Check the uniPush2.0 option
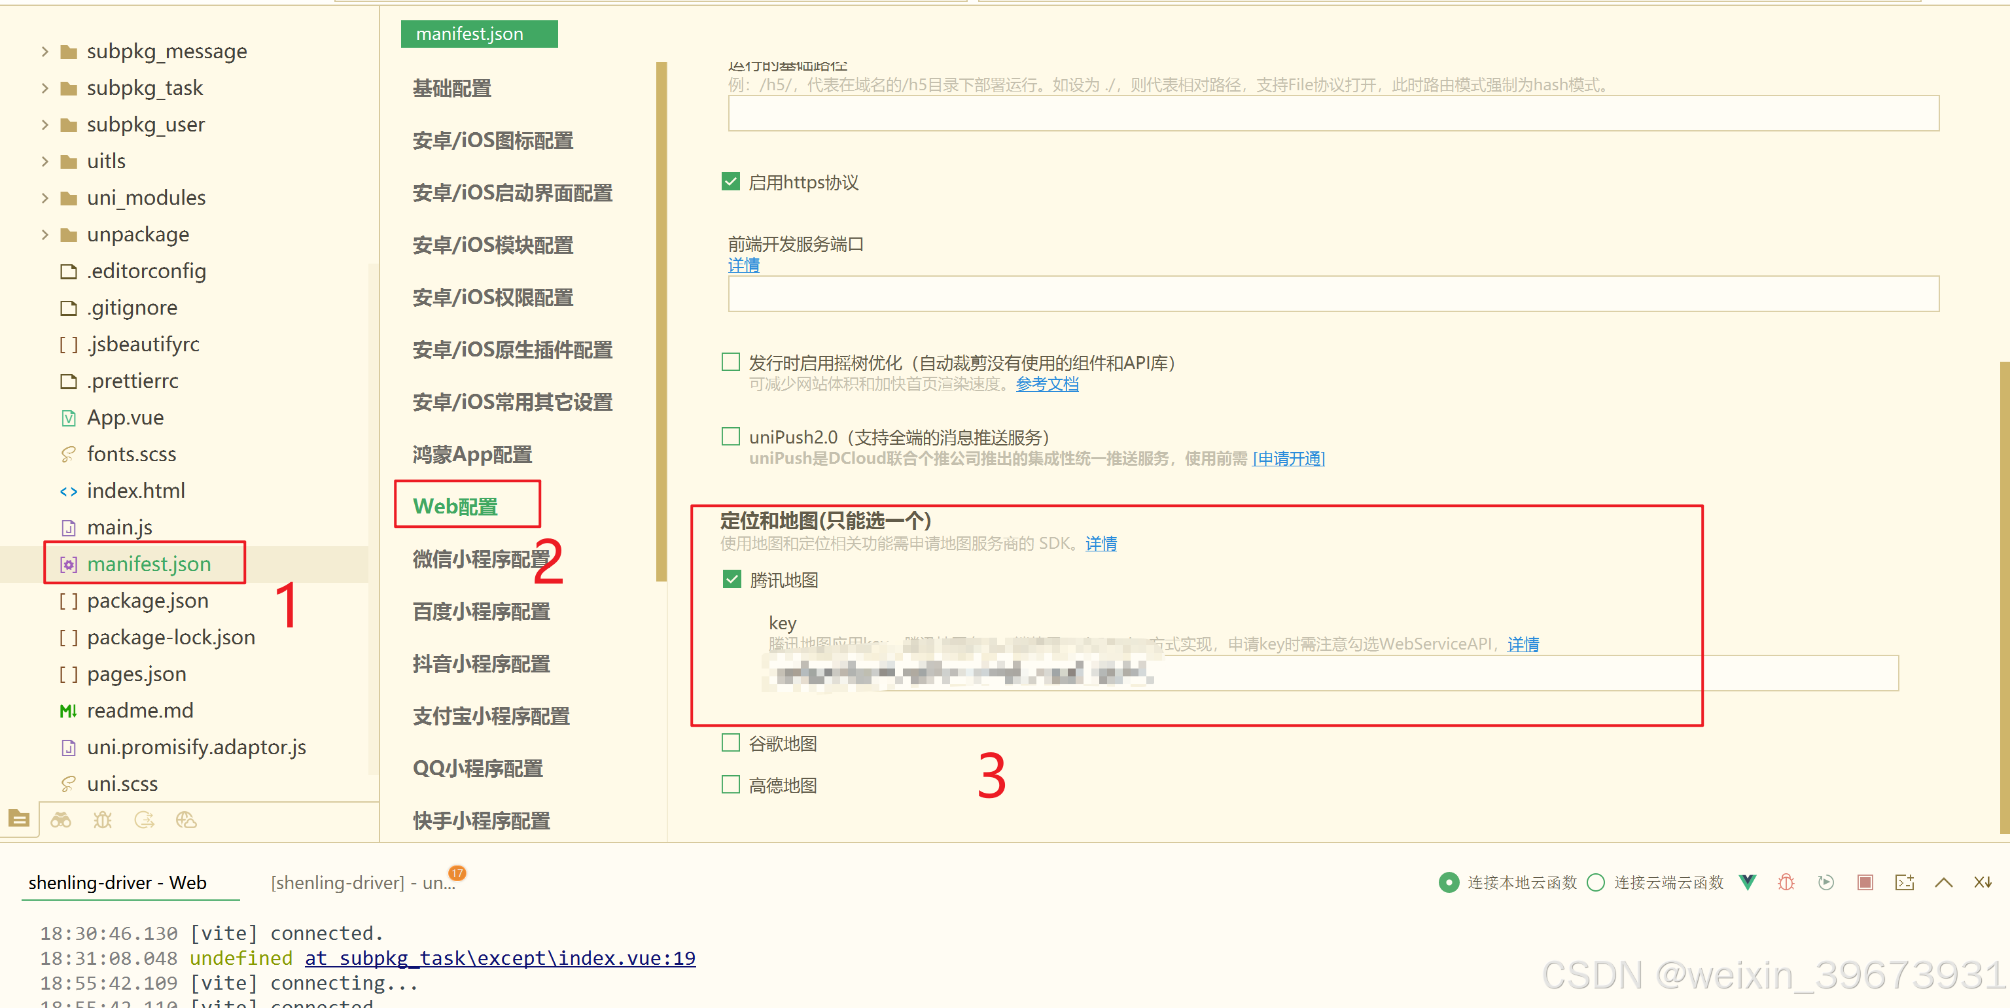The width and height of the screenshot is (2010, 1008). click(730, 436)
